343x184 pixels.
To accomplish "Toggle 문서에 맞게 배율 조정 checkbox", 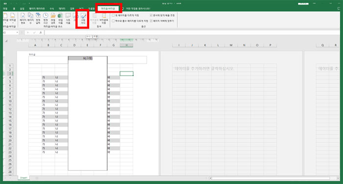I will (x=151, y=15).
